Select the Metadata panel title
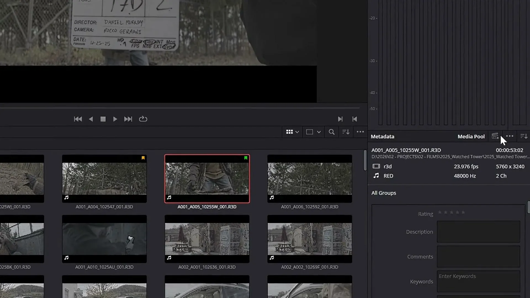530x298 pixels. click(382, 136)
